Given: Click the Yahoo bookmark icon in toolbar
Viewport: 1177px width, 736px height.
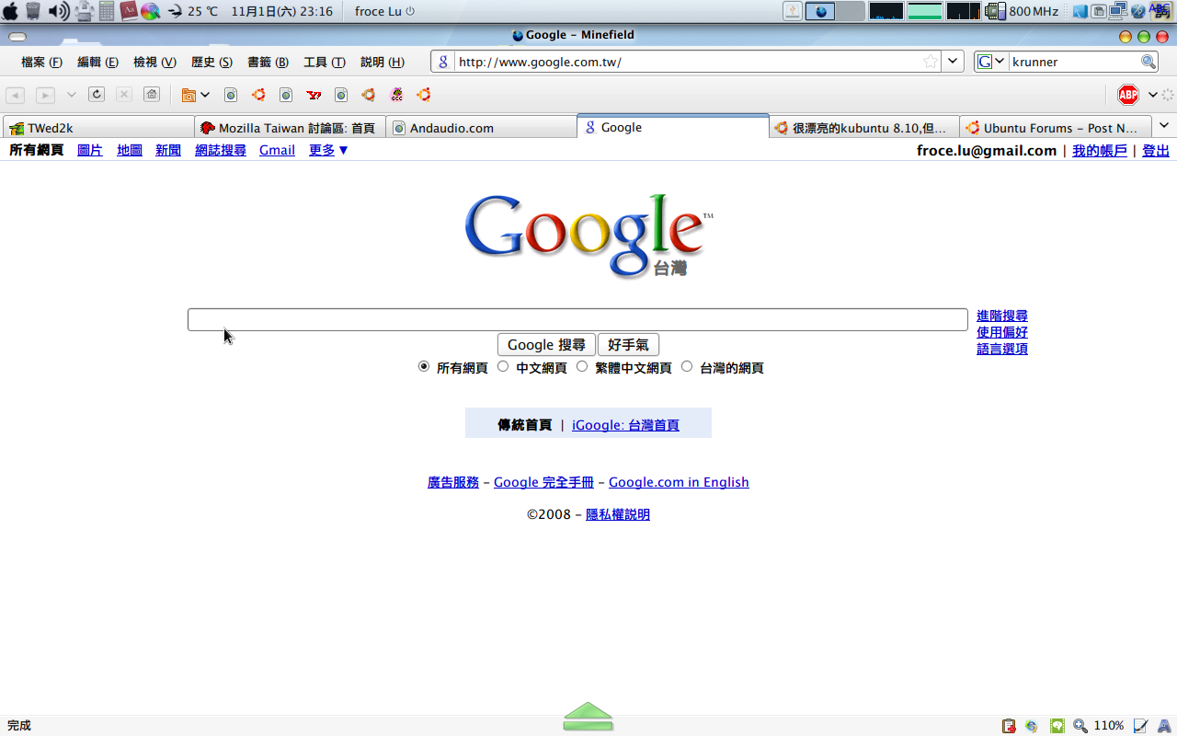Looking at the screenshot, I should (x=314, y=95).
